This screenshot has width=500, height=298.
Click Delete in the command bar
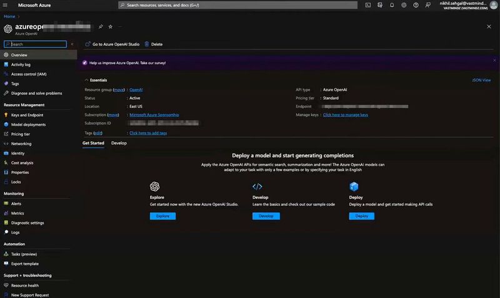coord(154,44)
